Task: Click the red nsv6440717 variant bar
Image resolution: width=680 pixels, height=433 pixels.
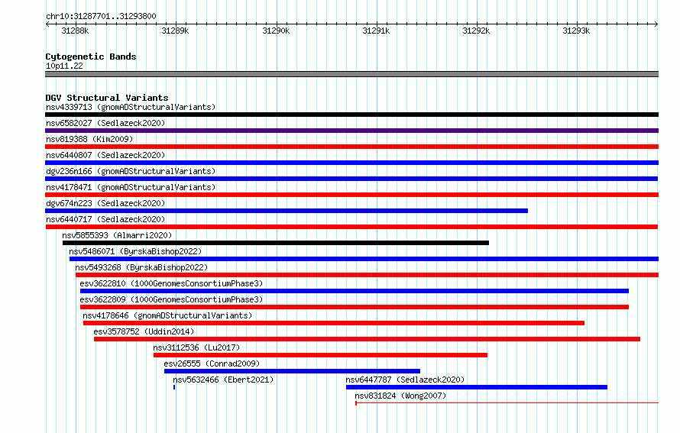Action: click(x=351, y=227)
